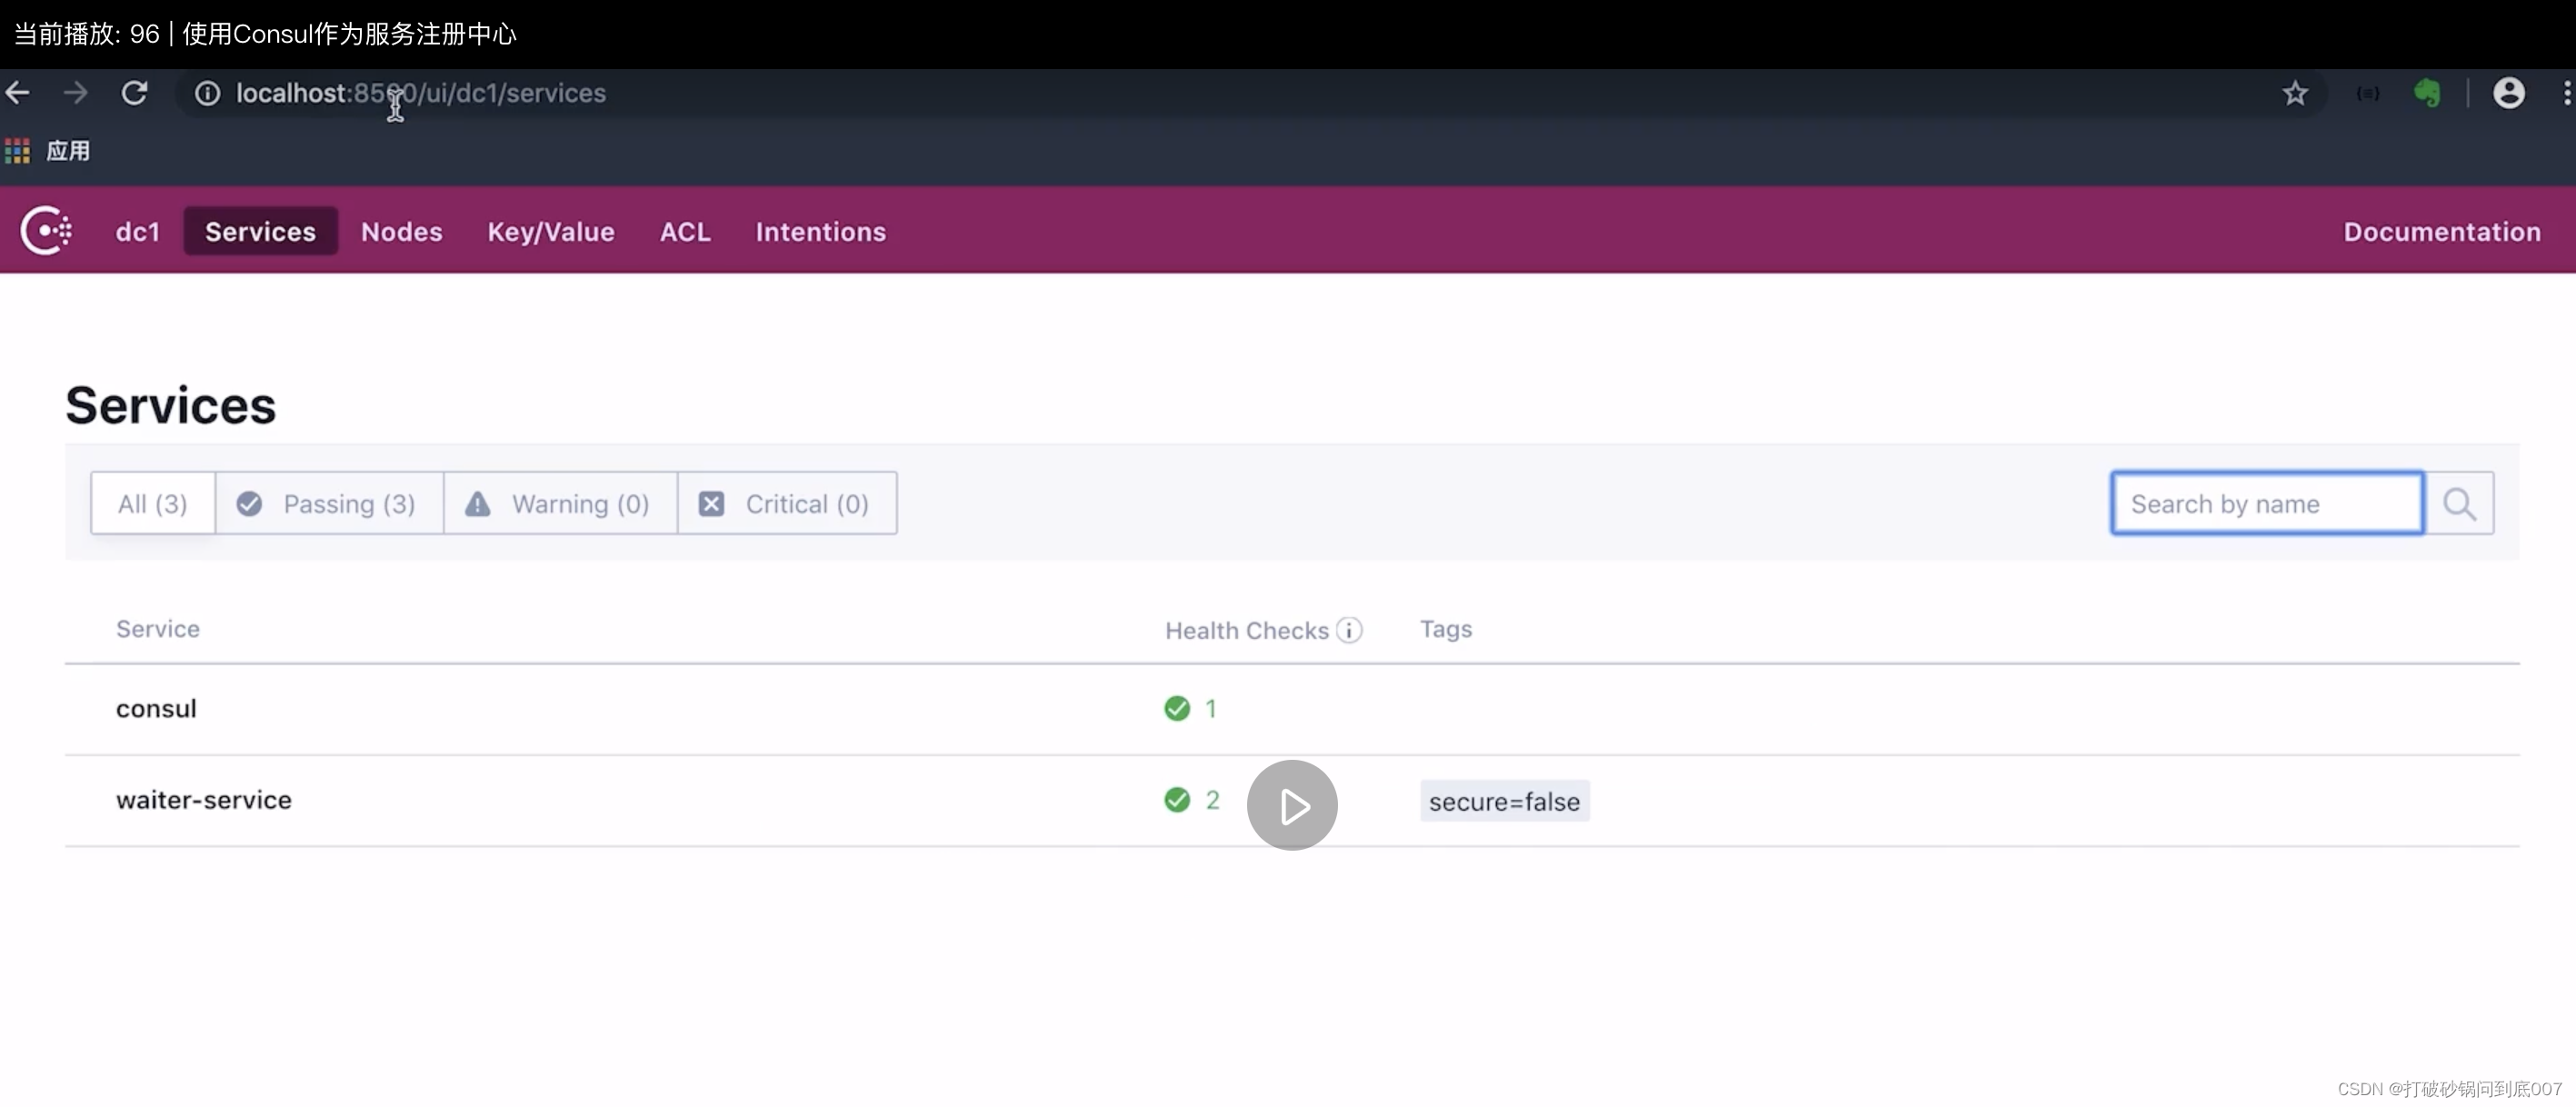
Task: Filter services by All (3)
Action: [153, 503]
